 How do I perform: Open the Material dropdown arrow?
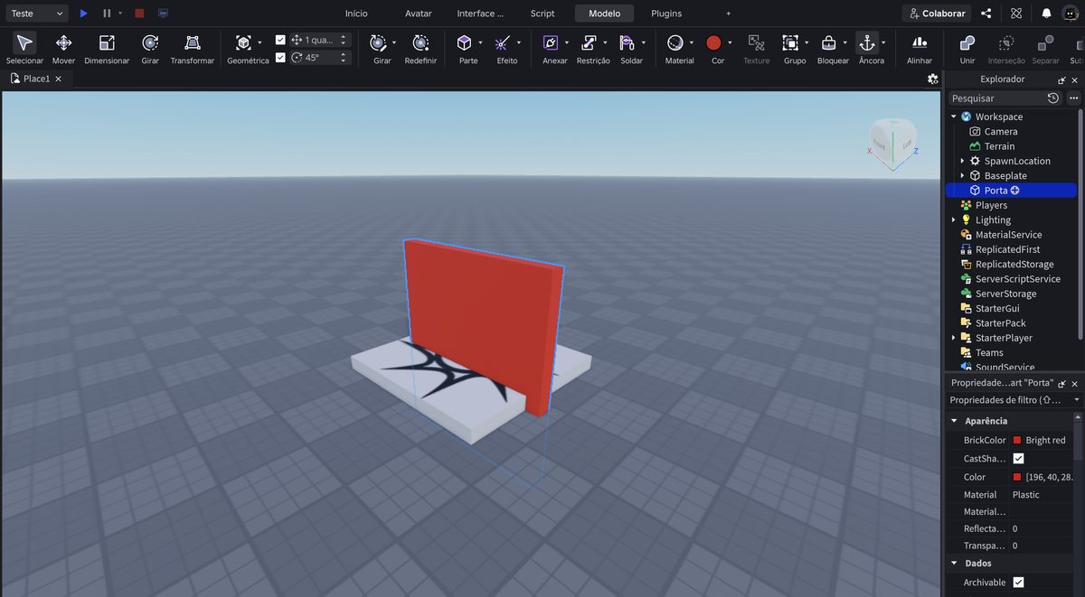(692, 42)
